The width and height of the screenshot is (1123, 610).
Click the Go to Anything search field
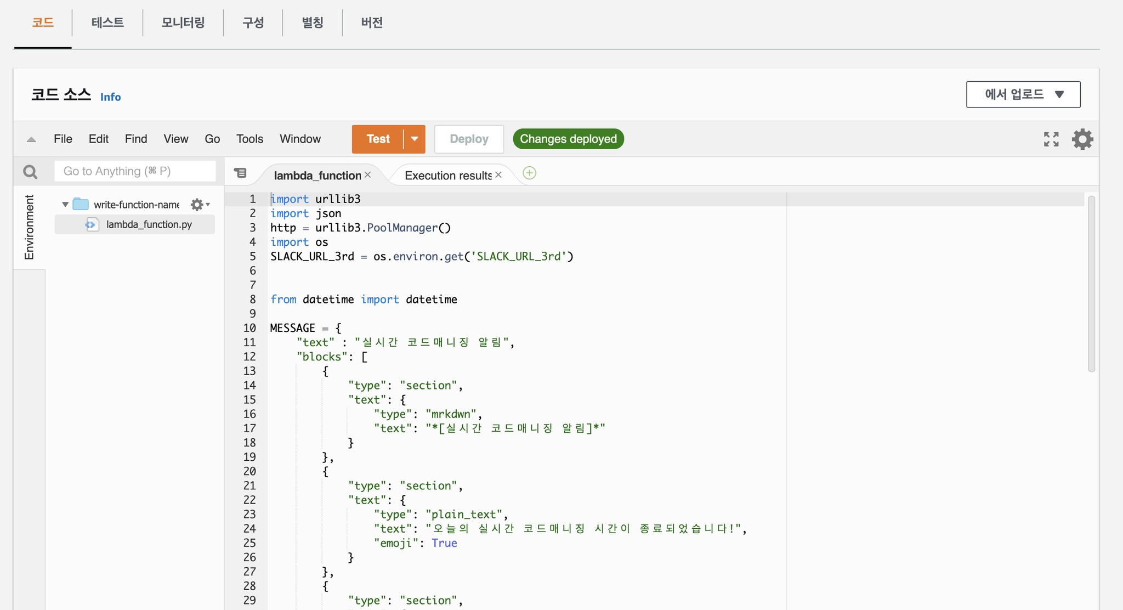tap(135, 171)
